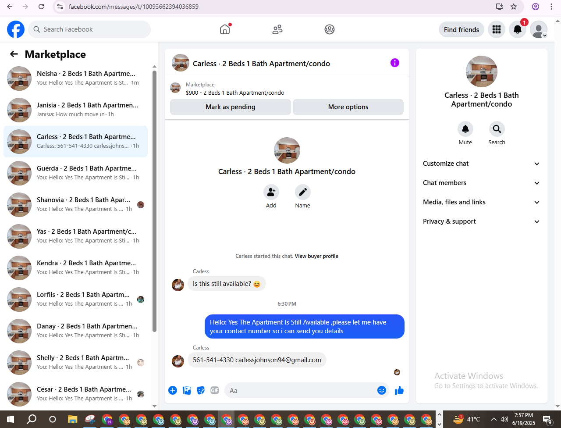Expand Media, files and links section
561x428 pixels.
point(481,202)
